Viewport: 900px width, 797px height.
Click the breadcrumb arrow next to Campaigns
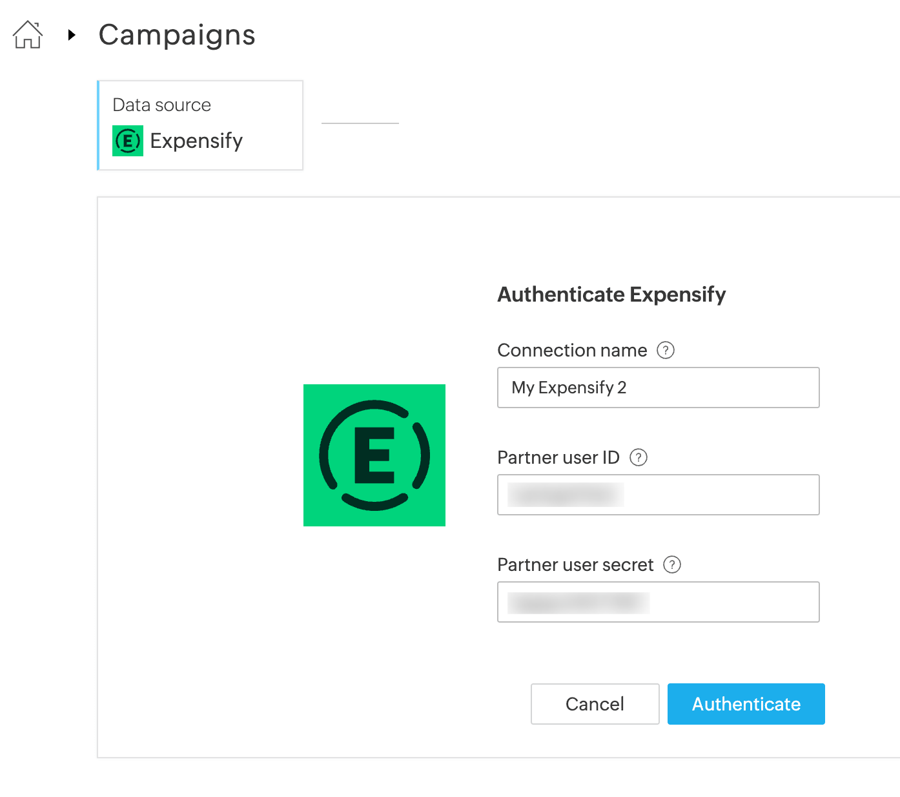pyautogui.click(x=72, y=35)
